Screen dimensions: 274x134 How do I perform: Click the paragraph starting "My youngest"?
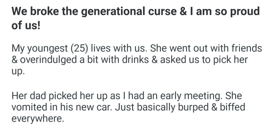coord(134,60)
